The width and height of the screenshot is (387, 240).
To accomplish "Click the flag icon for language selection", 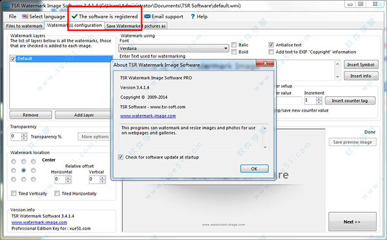I will point(25,17).
